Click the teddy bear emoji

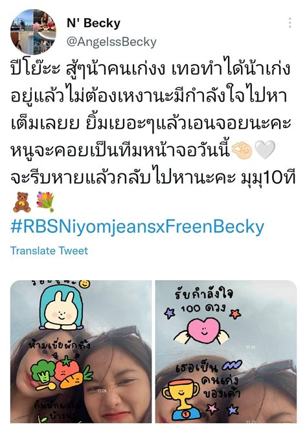pyautogui.click(x=22, y=202)
